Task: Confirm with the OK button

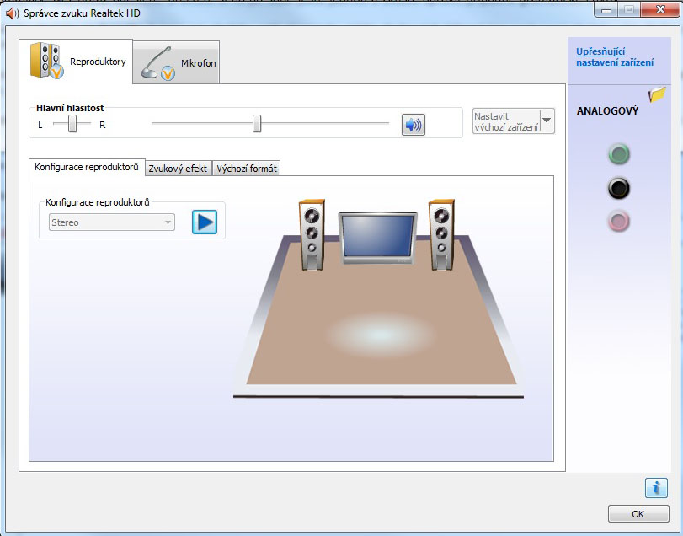Action: pyautogui.click(x=638, y=514)
